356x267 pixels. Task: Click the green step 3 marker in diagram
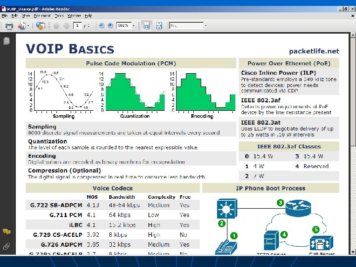tap(280, 203)
